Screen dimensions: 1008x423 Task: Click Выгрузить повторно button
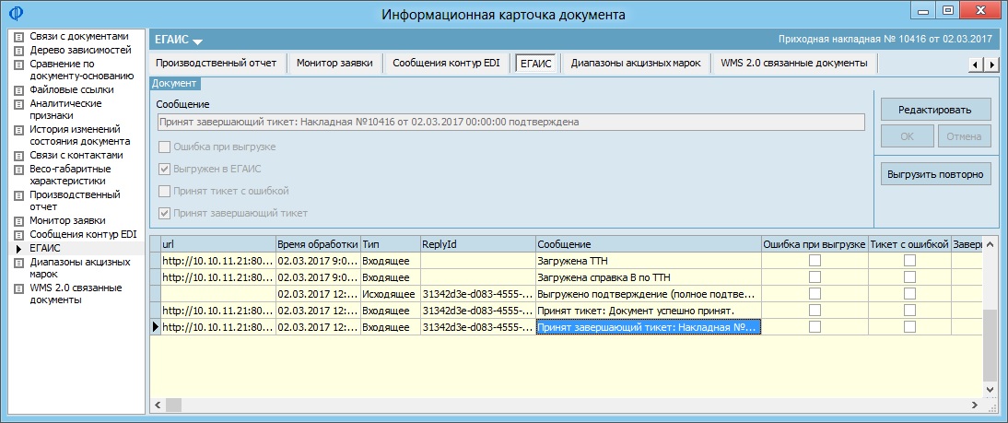click(x=934, y=174)
